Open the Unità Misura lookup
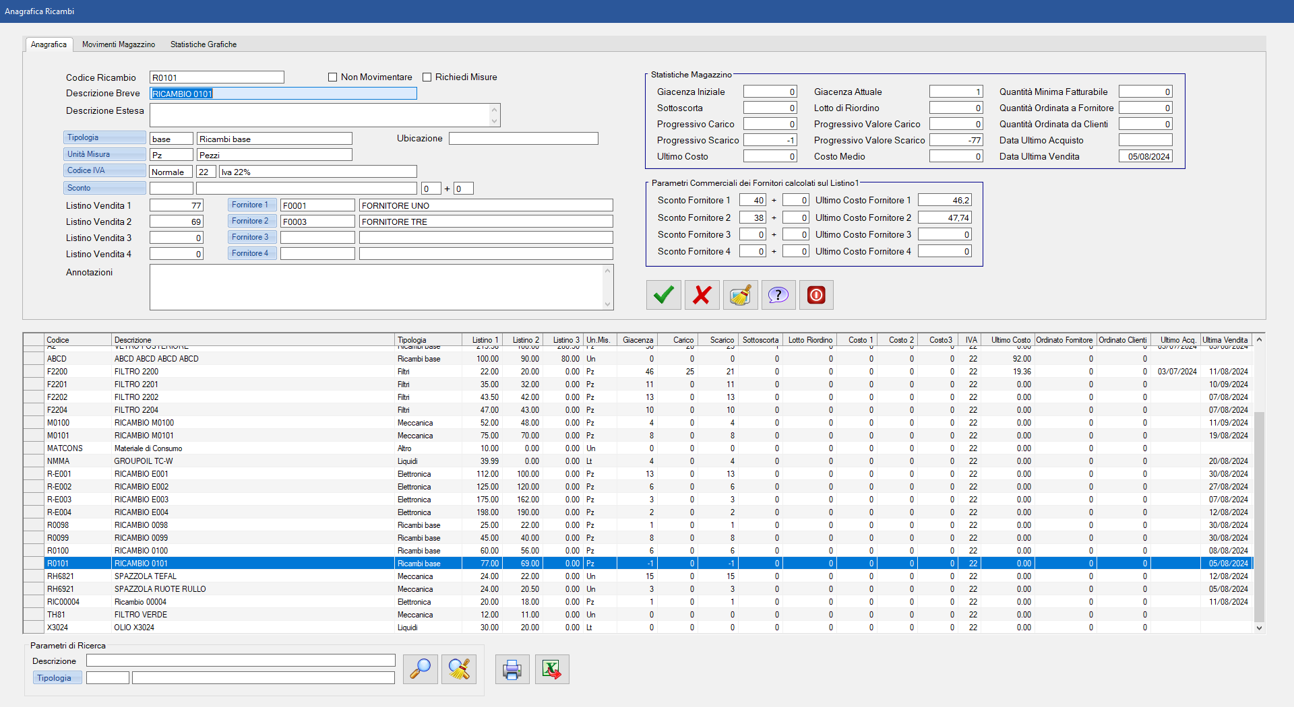The image size is (1294, 707). tap(104, 154)
